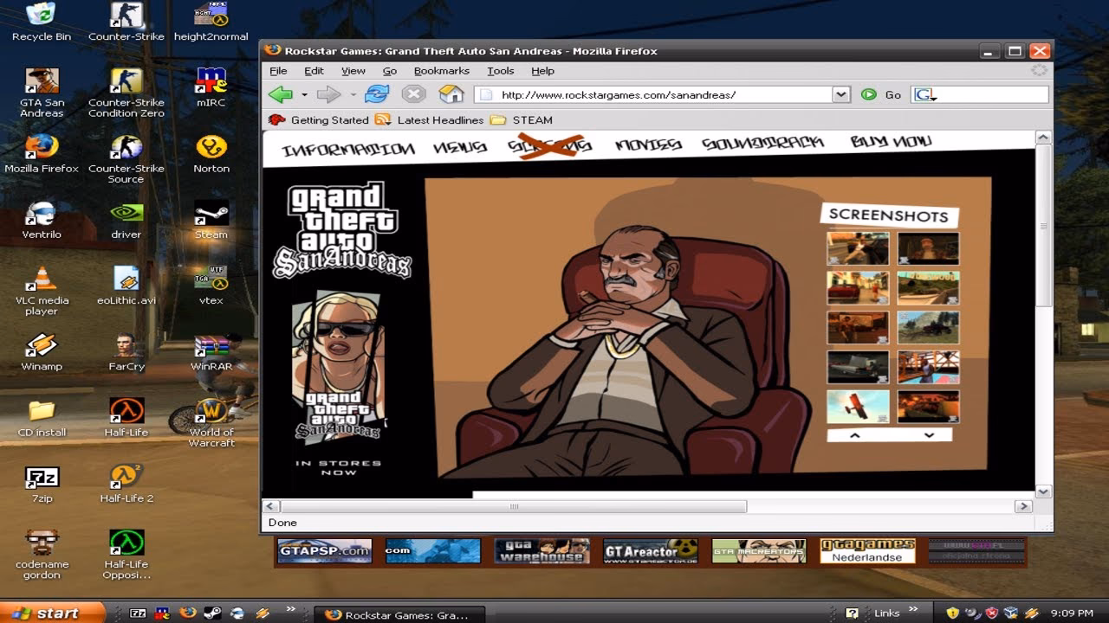1109x623 pixels.
Task: Click Firefox Forward arrow button
Action: 329,94
